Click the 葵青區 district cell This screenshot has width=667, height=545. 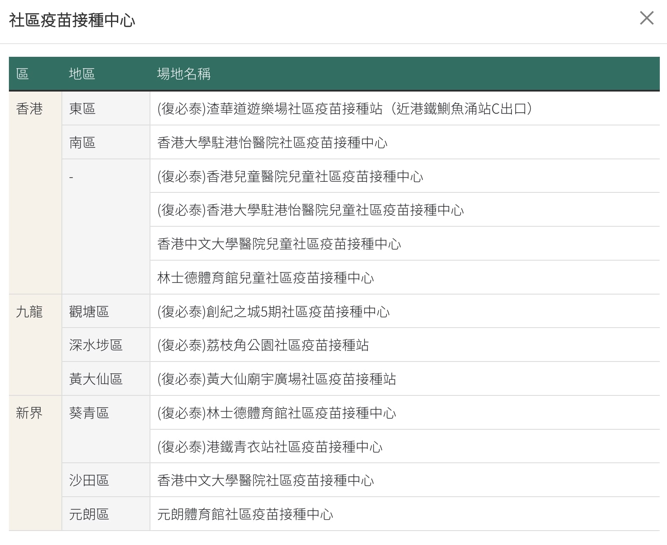point(106,429)
